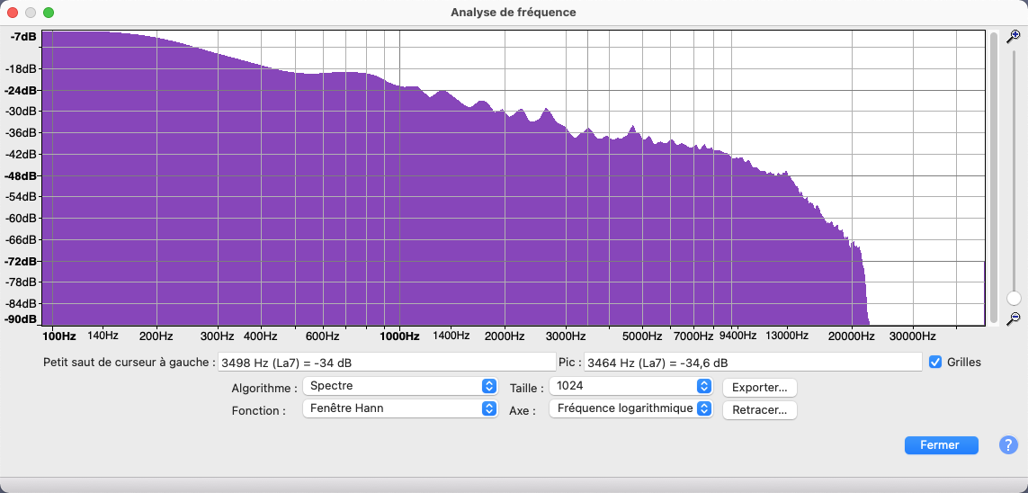Uncheck the Grilles checkbox
The image size is (1028, 493).
point(935,362)
